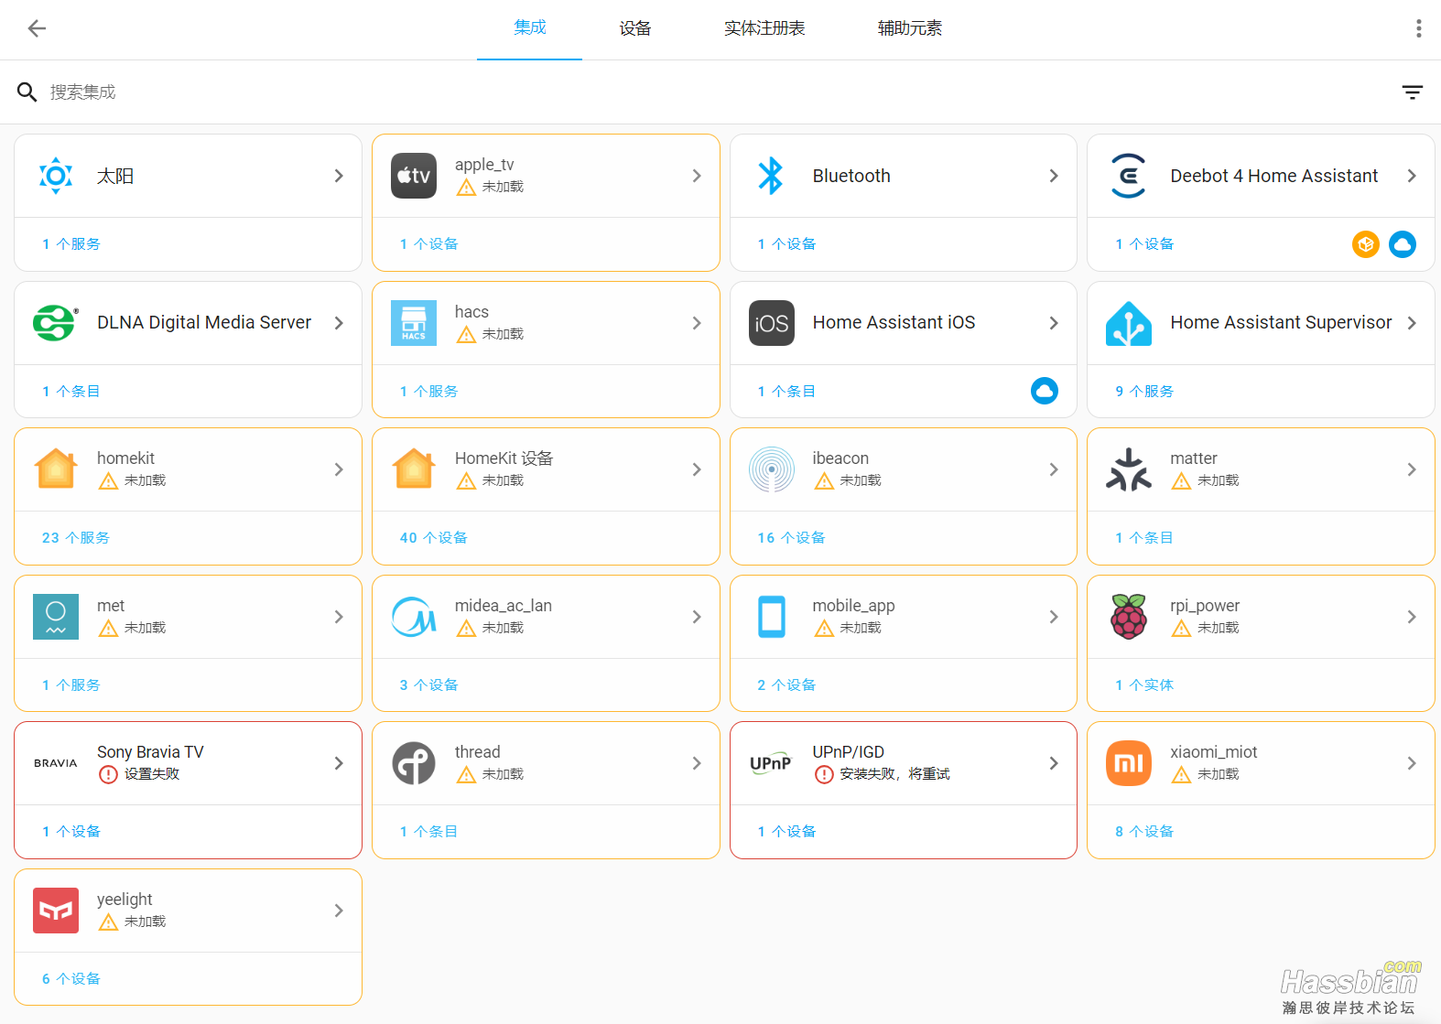The width and height of the screenshot is (1441, 1024).
Task: Open the 3 个设备 link under midea_ac_lan
Action: click(x=429, y=685)
